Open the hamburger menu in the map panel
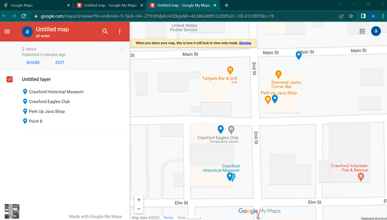 (x=7, y=31)
